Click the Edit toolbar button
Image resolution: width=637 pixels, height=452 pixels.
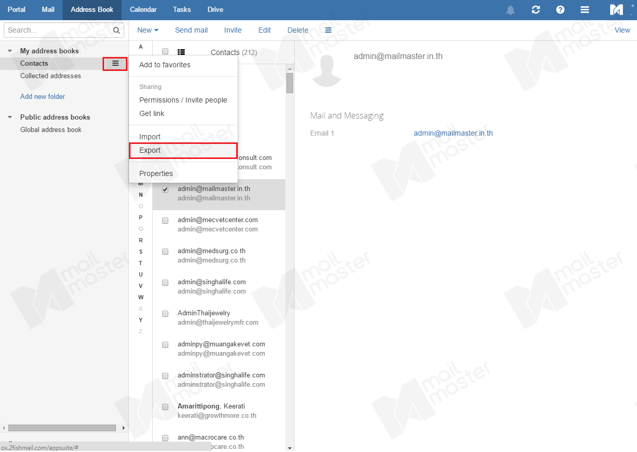click(x=265, y=30)
